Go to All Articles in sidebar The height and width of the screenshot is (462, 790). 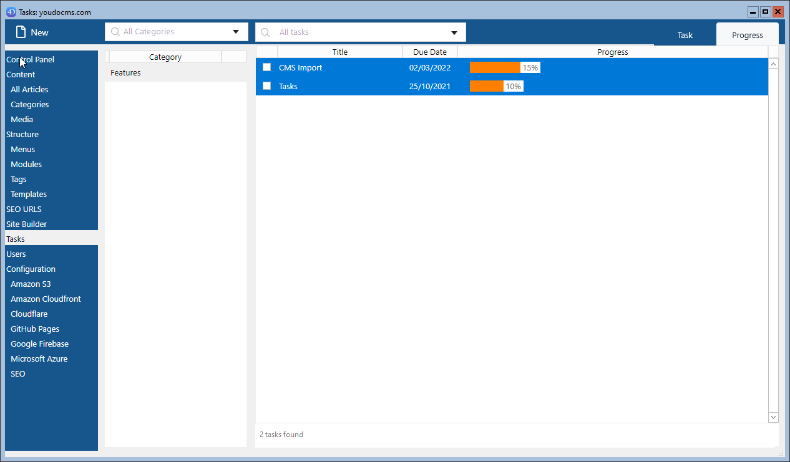click(x=29, y=90)
